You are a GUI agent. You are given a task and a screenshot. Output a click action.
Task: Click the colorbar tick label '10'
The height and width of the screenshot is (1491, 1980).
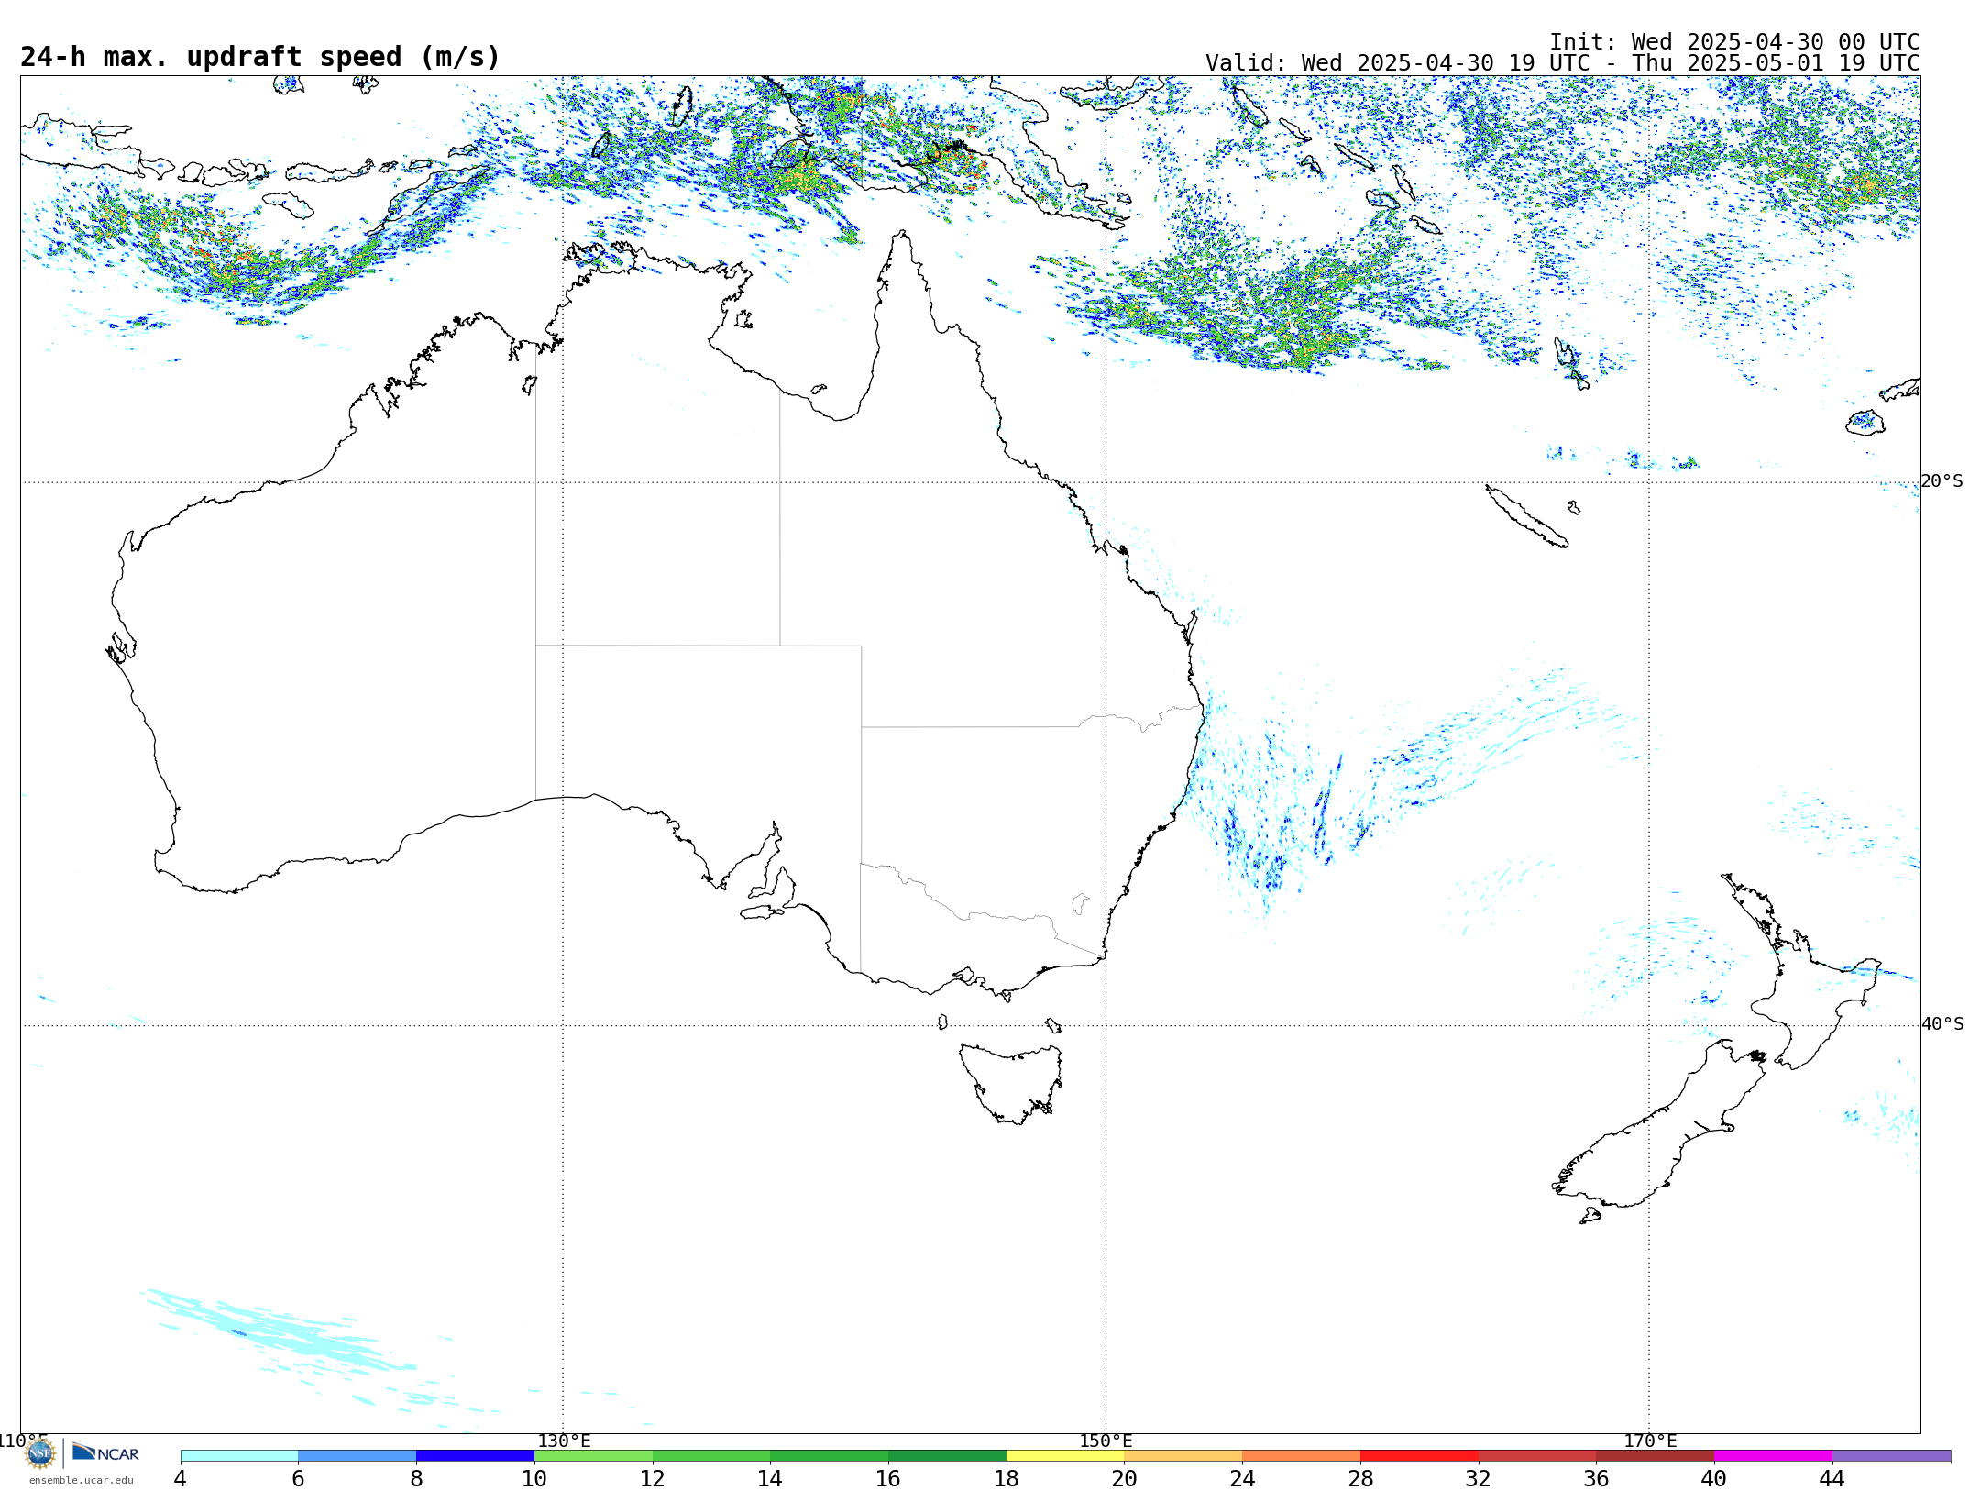click(534, 1478)
